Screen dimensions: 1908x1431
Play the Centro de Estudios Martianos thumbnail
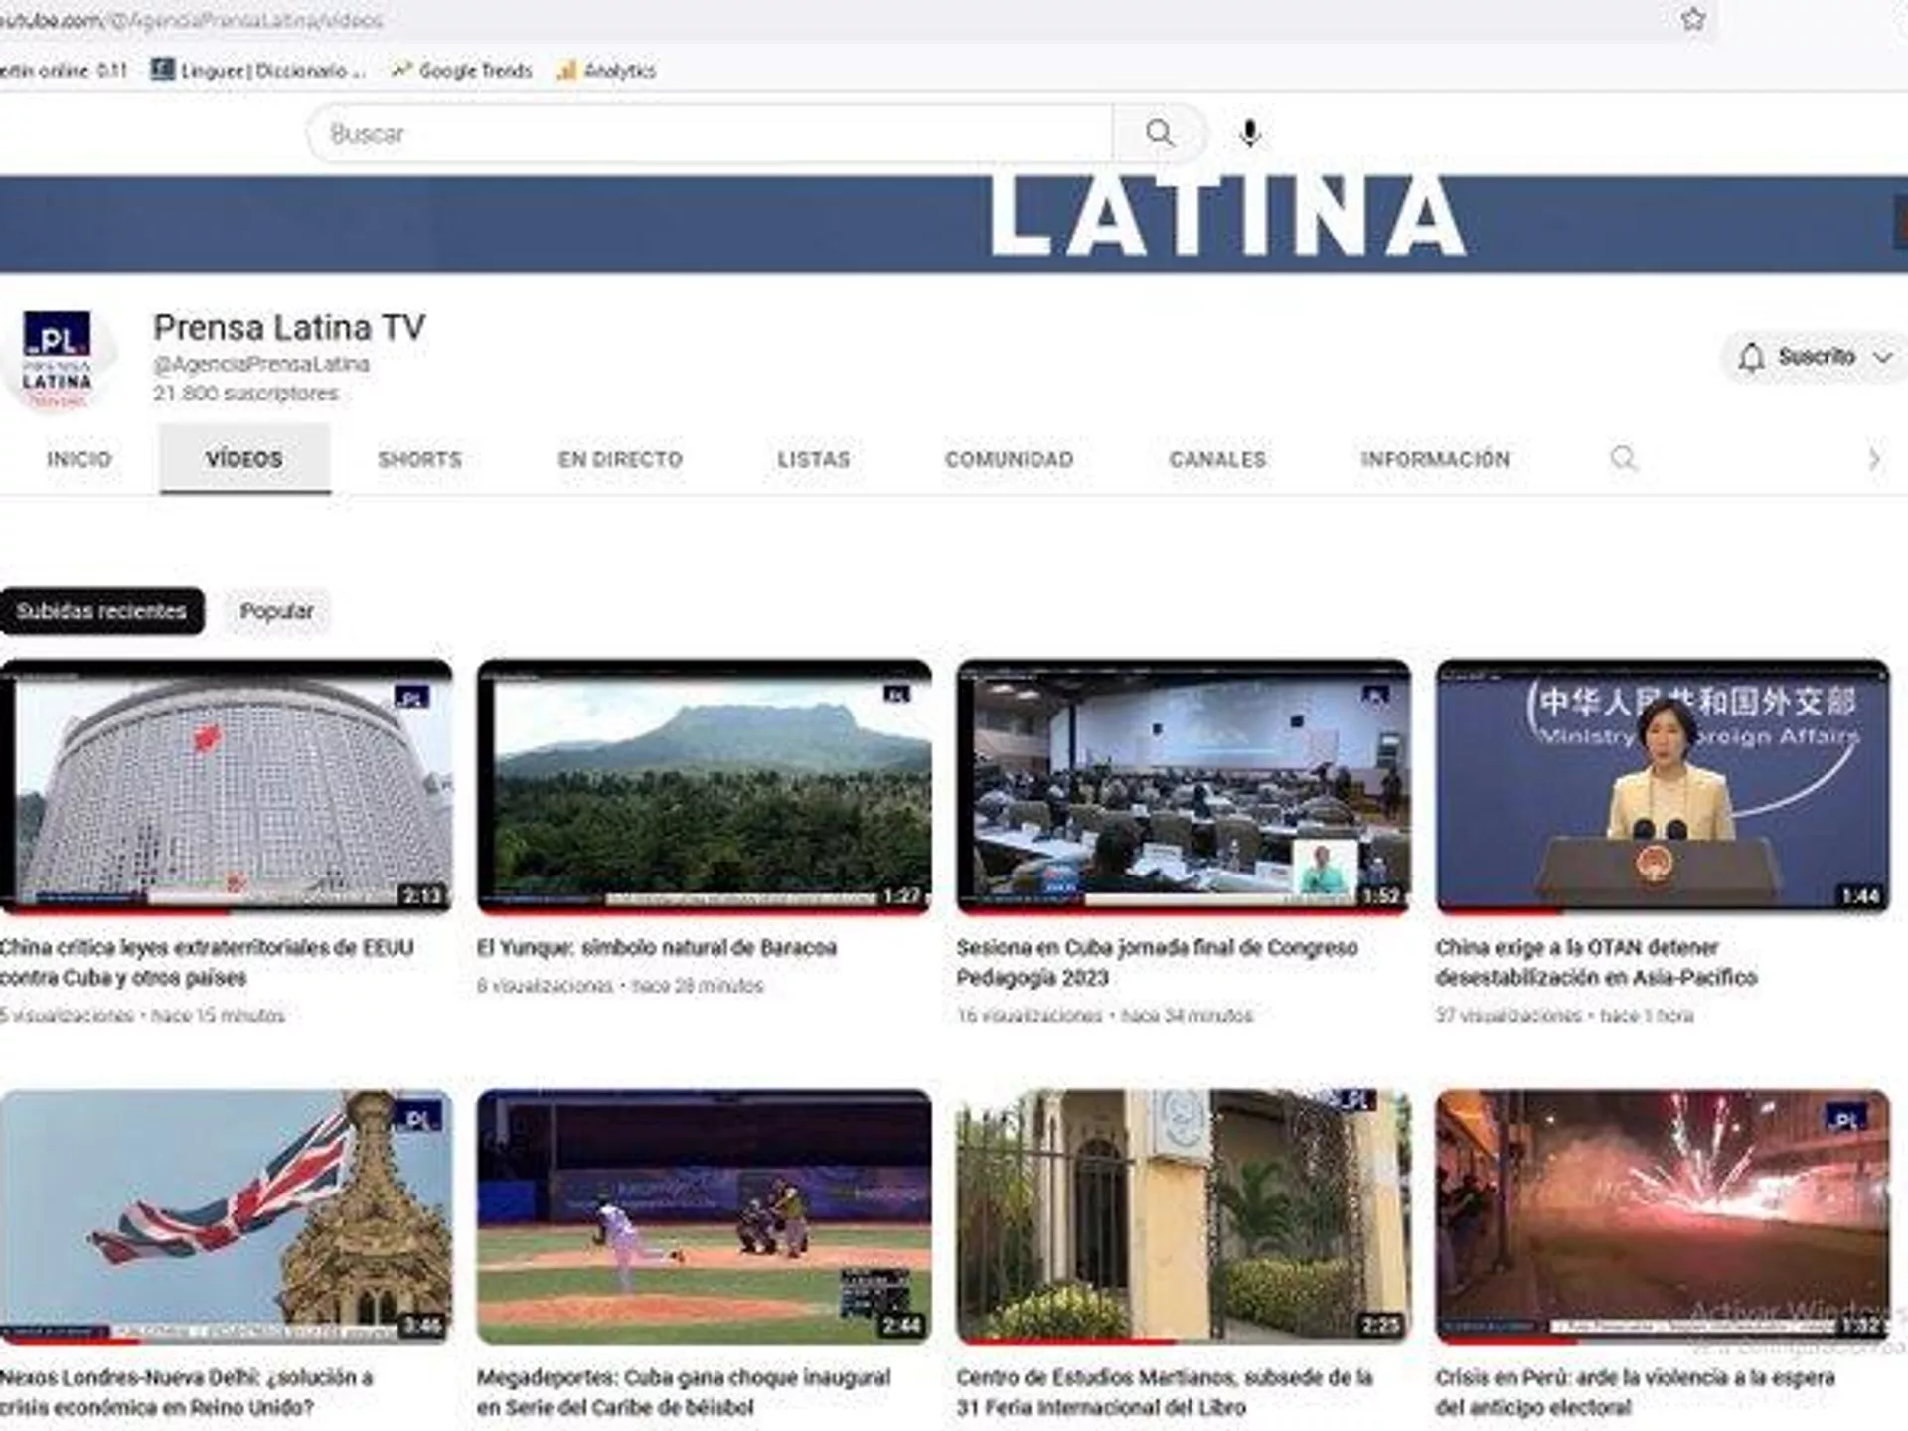(1183, 1217)
